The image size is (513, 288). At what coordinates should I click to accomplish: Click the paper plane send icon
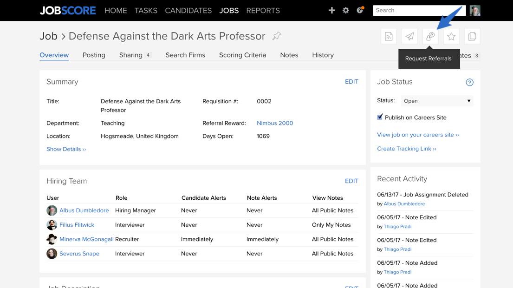[409, 36]
